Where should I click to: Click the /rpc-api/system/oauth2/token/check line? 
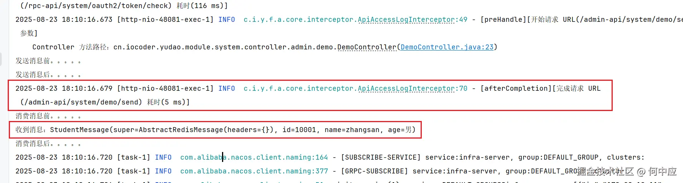pos(124,6)
